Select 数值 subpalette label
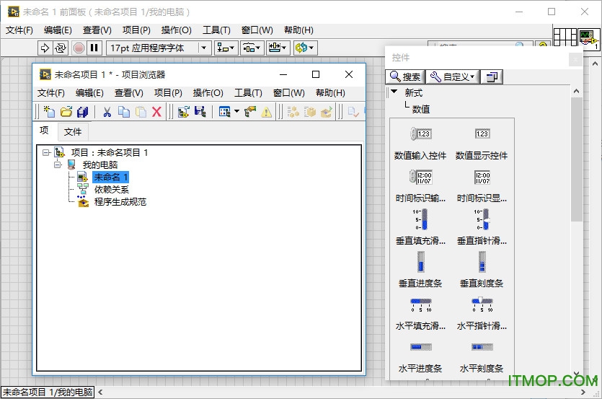Screen dimensions: 602x399 [x=421, y=109]
